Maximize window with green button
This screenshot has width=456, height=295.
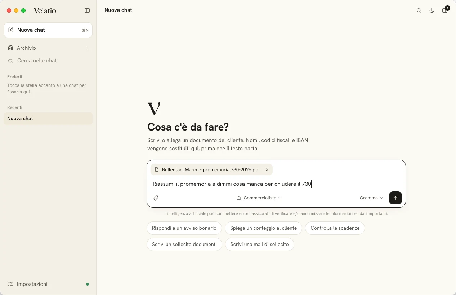pyautogui.click(x=23, y=10)
